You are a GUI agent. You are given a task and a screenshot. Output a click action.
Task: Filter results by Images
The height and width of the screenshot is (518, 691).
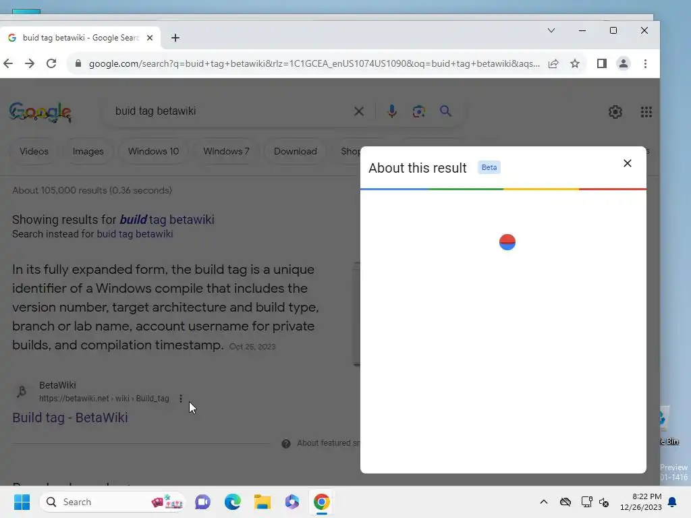[88, 152]
